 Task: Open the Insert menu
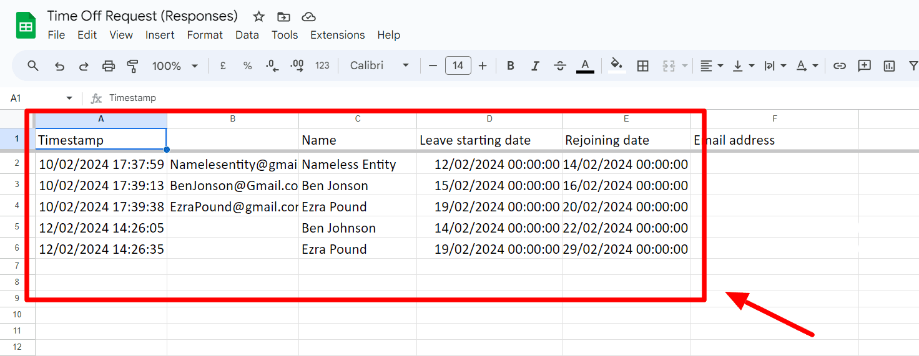pyautogui.click(x=160, y=35)
